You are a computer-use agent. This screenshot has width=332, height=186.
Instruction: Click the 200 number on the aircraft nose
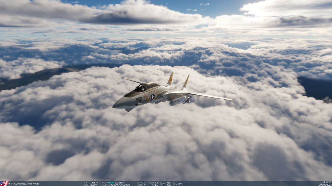[139, 99]
